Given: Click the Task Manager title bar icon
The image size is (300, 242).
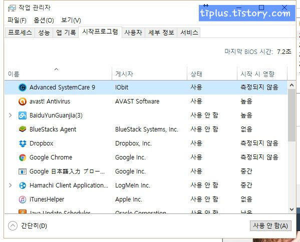Looking at the screenshot, I should tap(12, 8).
